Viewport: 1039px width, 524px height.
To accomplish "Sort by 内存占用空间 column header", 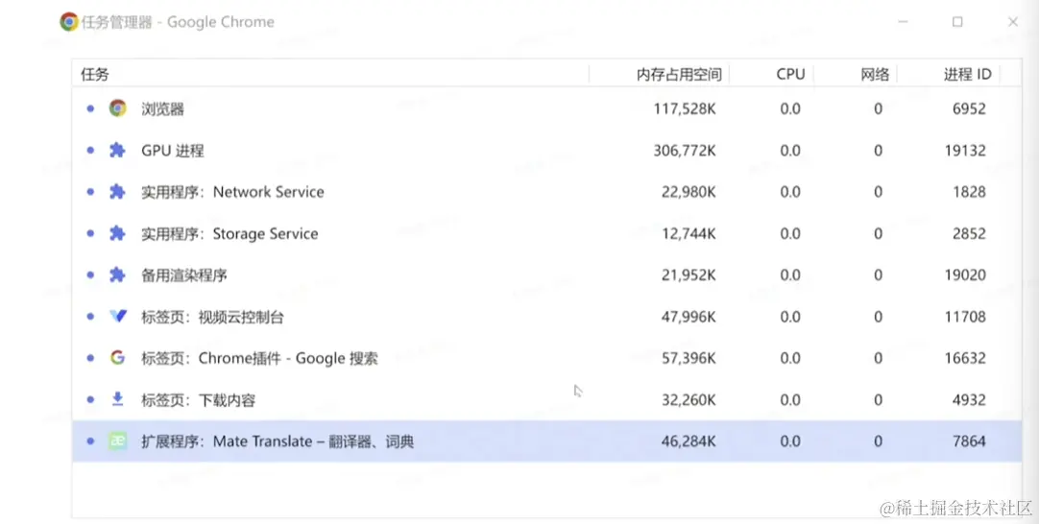I will [660, 74].
